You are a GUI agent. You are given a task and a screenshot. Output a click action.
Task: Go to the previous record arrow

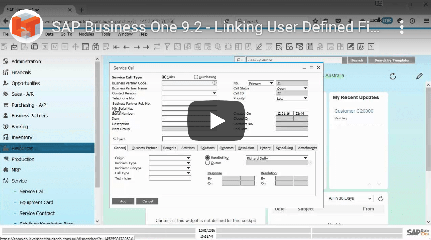[x=126, y=47]
